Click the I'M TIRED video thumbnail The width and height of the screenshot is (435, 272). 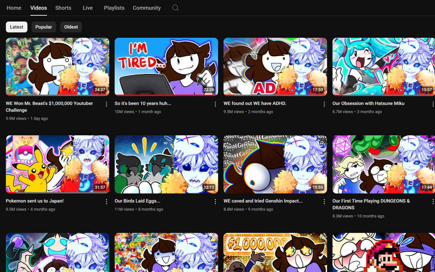tap(166, 67)
